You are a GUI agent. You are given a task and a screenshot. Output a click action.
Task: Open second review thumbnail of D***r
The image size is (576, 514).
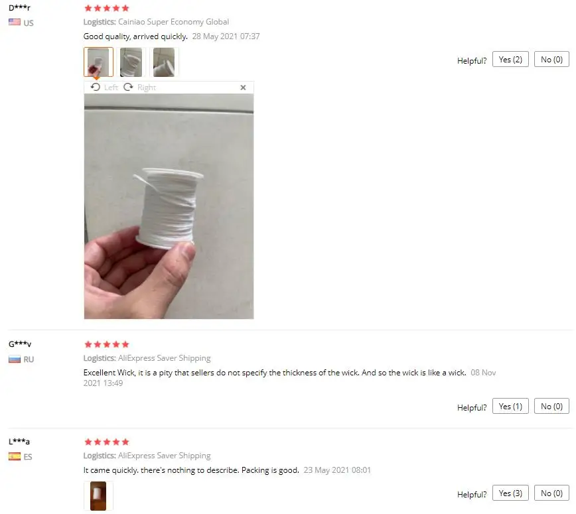131,62
